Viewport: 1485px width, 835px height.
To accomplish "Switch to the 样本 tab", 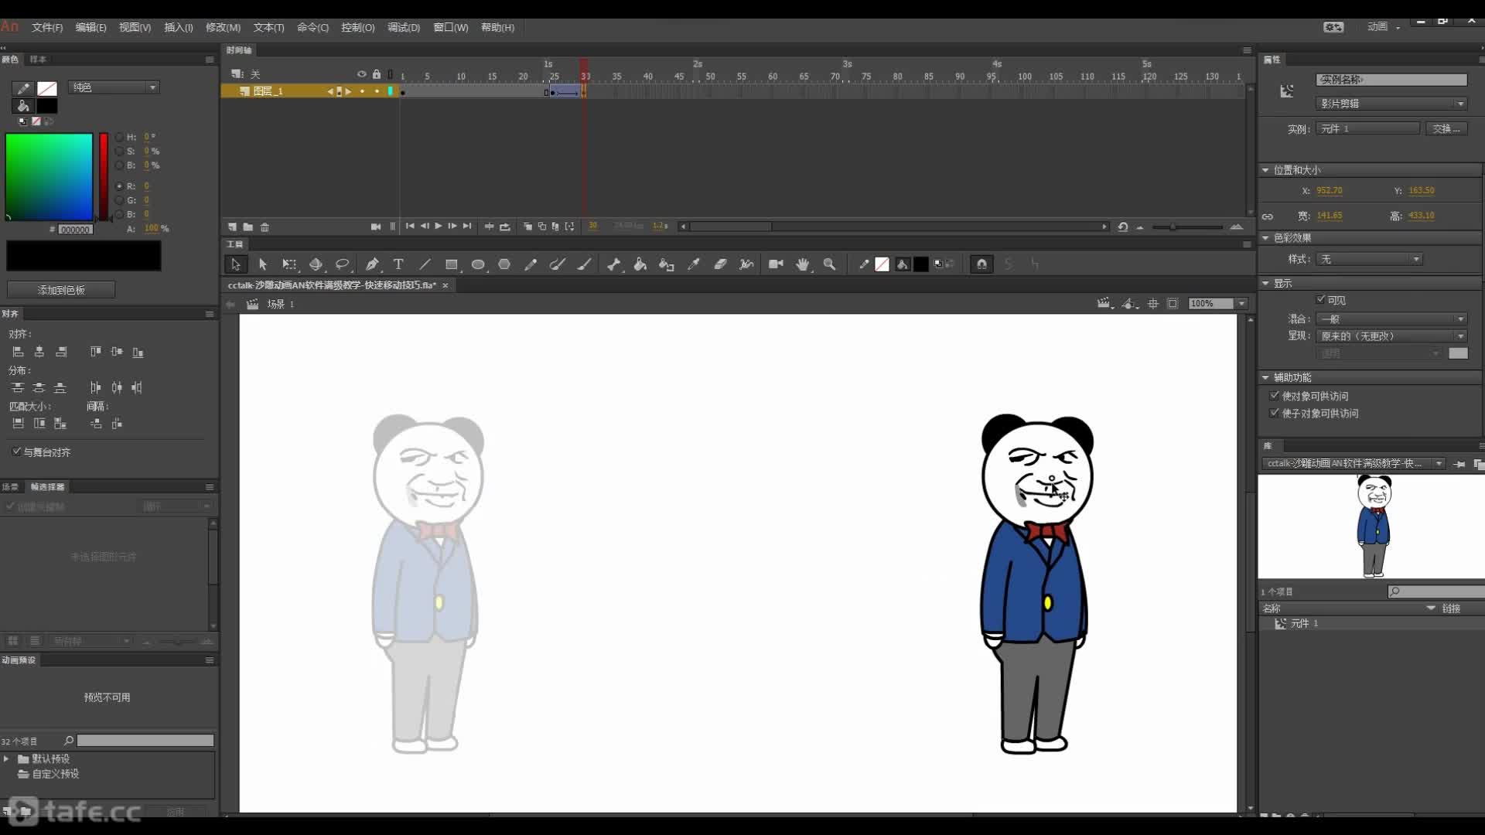I will tap(38, 60).
